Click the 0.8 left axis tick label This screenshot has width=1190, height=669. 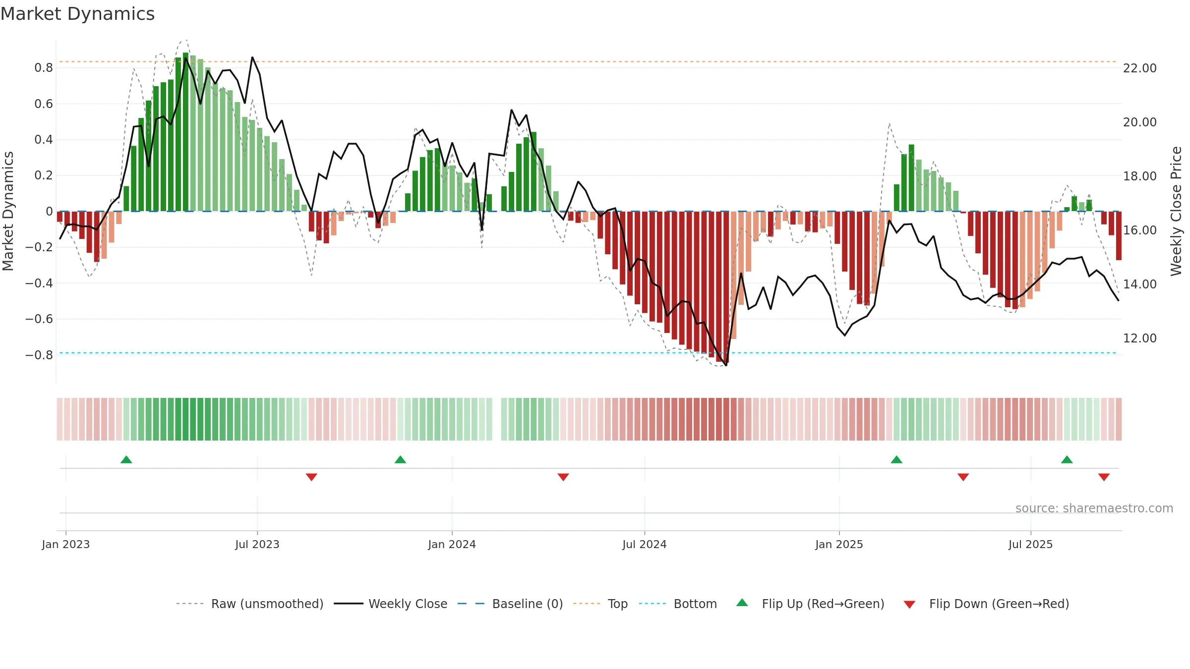[x=44, y=67]
